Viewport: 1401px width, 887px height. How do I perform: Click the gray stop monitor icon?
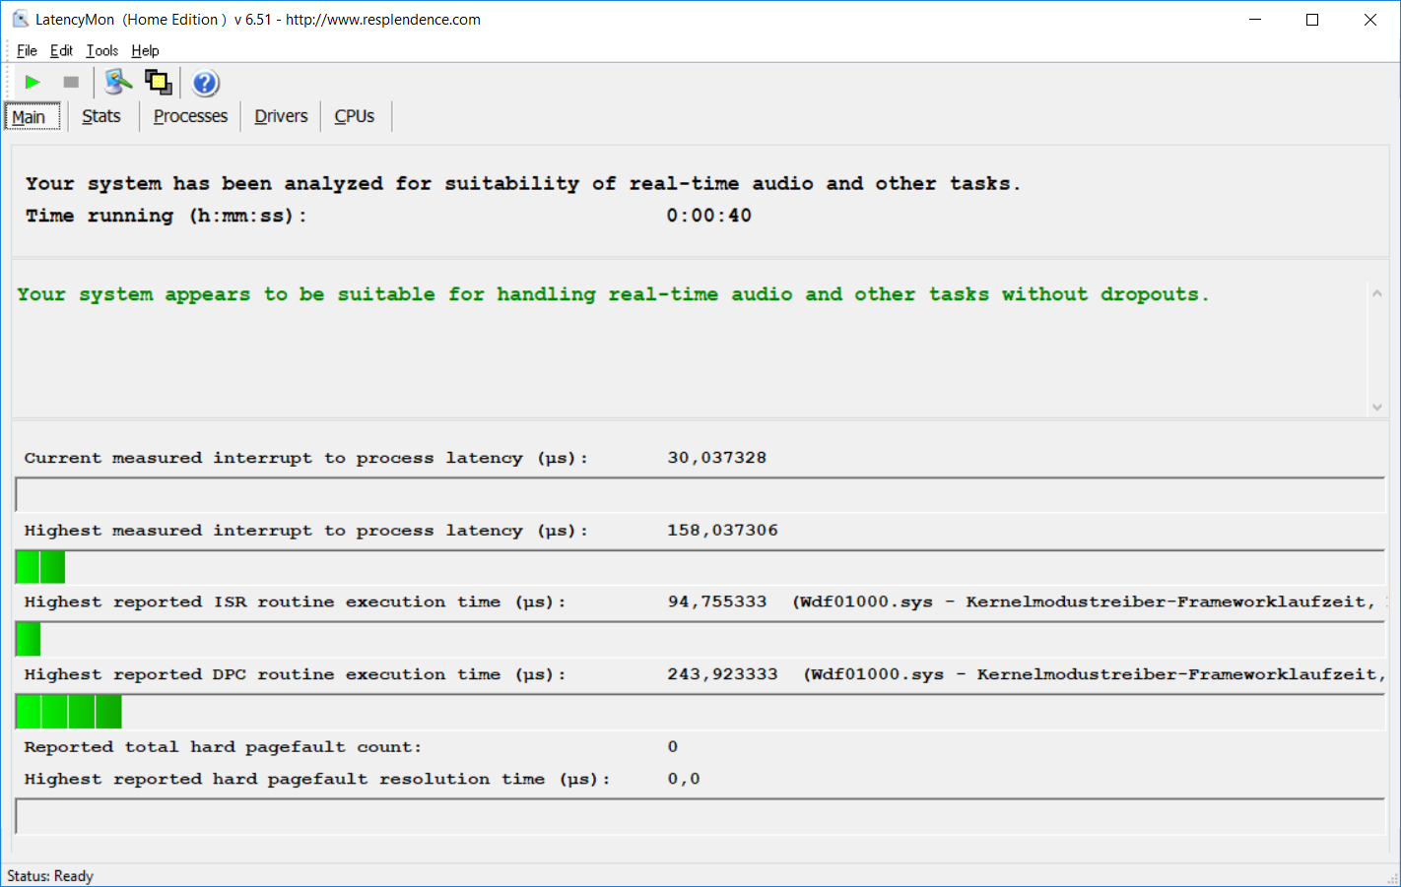click(71, 83)
